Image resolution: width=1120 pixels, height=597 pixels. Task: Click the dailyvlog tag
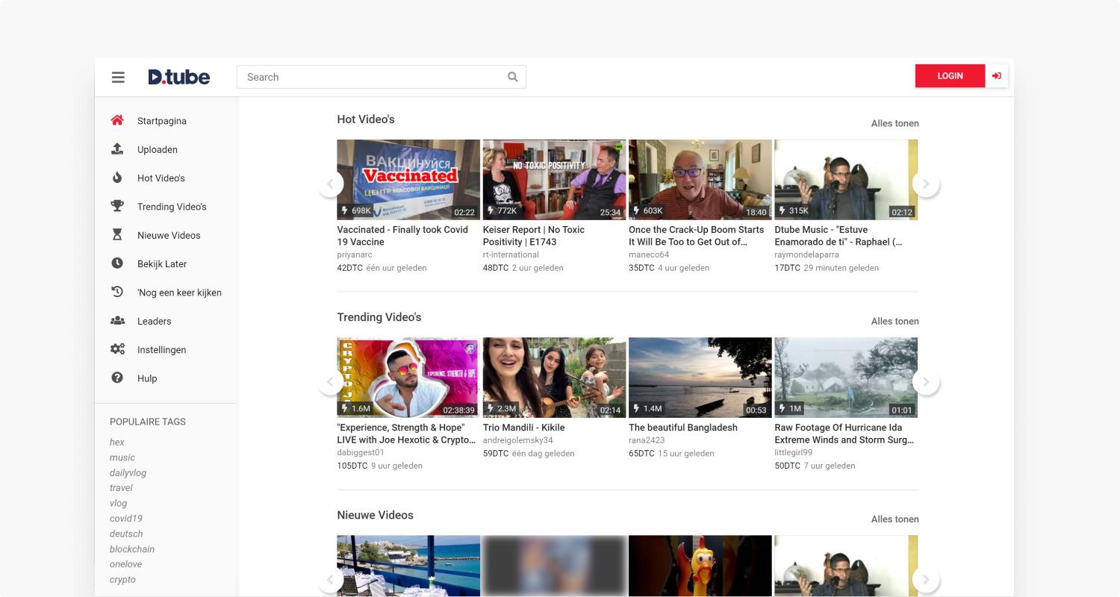point(128,473)
